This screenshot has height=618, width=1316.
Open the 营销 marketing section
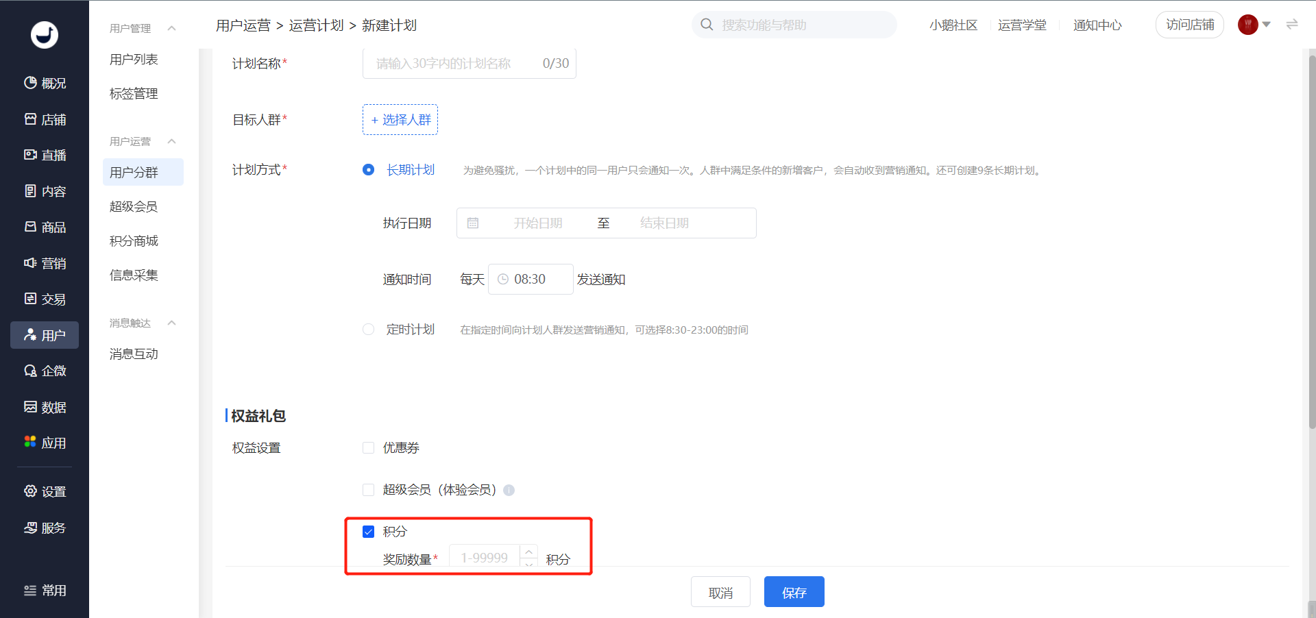pyautogui.click(x=45, y=264)
